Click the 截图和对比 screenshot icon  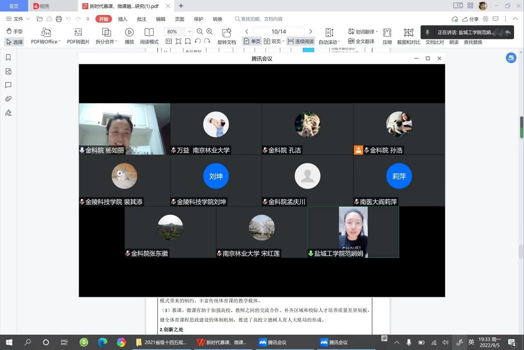pyautogui.click(x=408, y=33)
